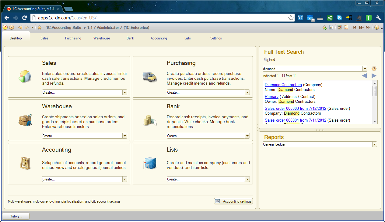The width and height of the screenshot is (385, 222).
Task: Click the blue calendar extension icon
Action: 310,18
